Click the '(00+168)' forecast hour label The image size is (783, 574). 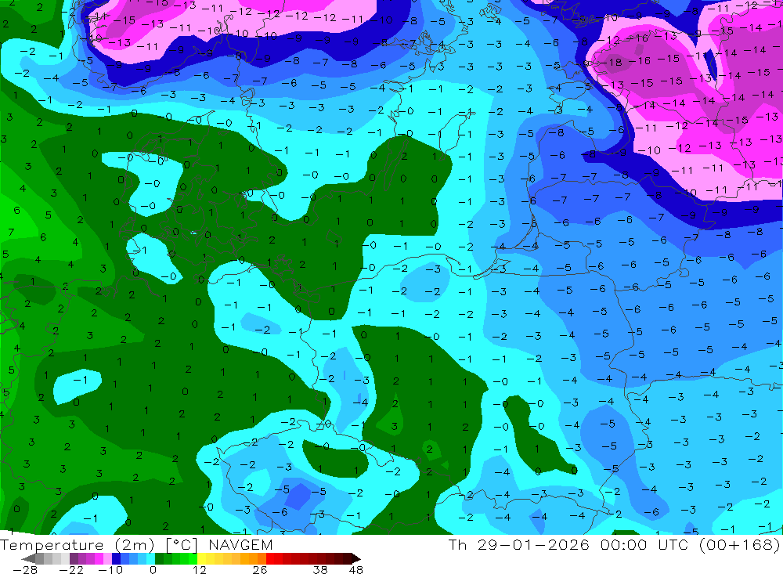(740, 544)
